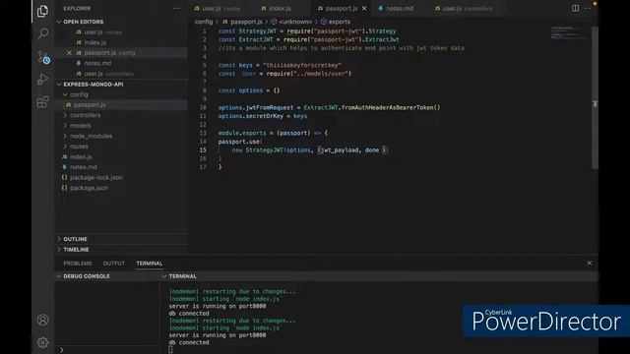Image resolution: width=630 pixels, height=354 pixels.
Task: Switch to the notes.md editor tab
Action: click(396, 8)
